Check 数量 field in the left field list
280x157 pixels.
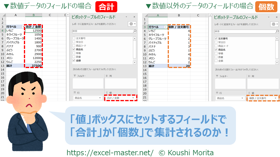pyautogui.click(x=74, y=57)
